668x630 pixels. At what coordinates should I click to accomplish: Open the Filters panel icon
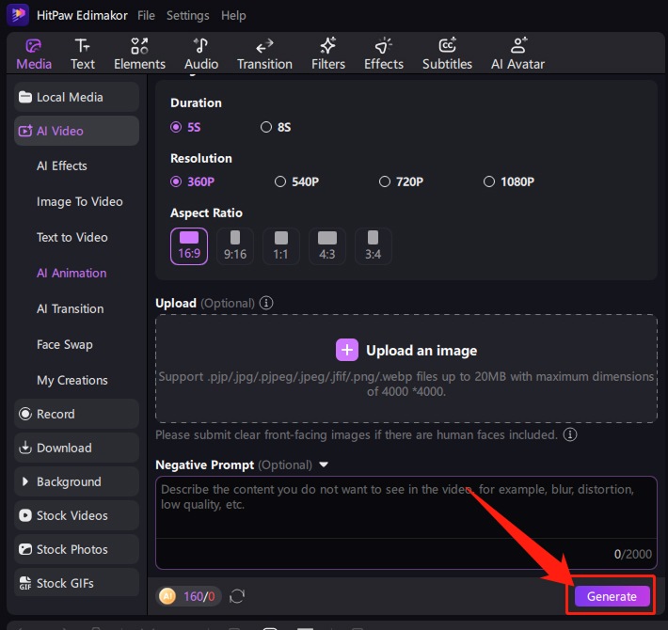pyautogui.click(x=327, y=46)
